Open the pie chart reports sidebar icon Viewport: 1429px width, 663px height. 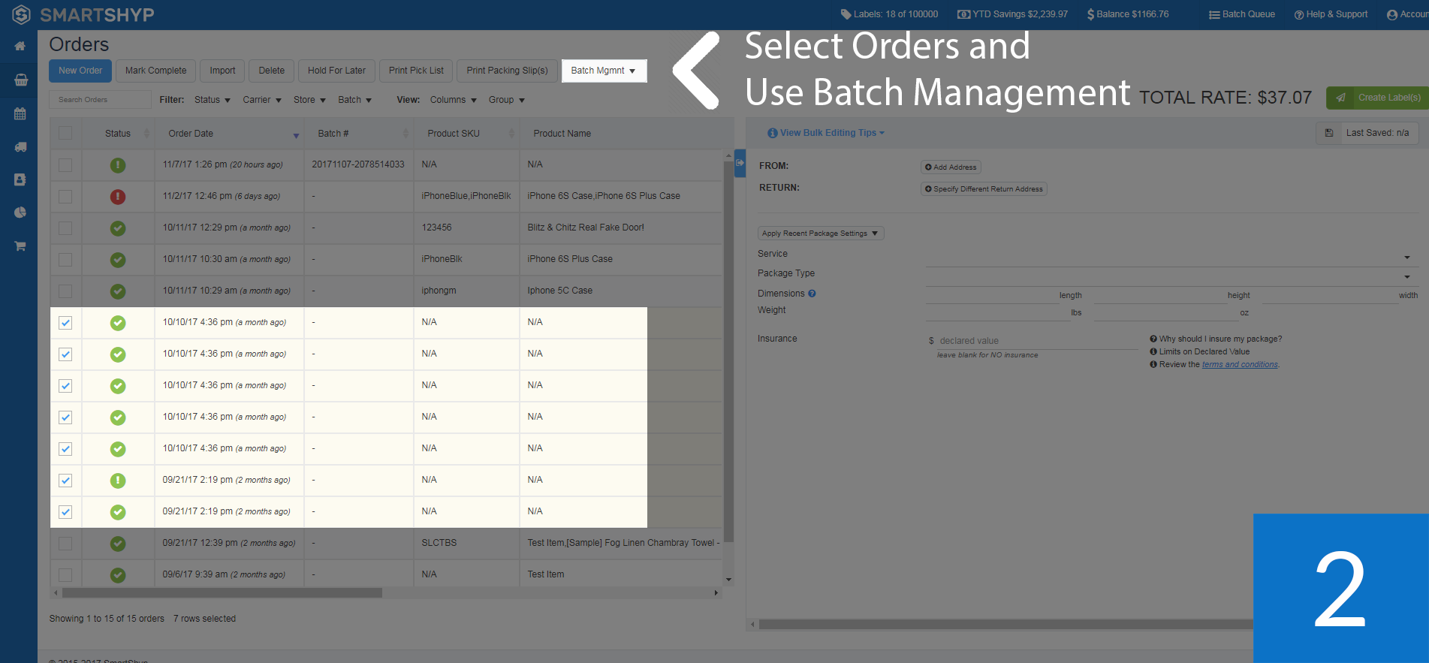coord(20,212)
